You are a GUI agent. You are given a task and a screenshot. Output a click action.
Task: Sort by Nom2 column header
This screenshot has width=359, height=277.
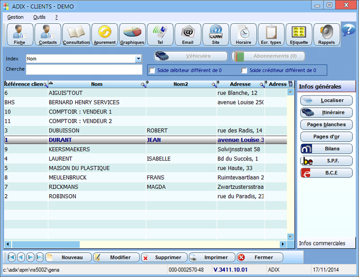click(181, 84)
